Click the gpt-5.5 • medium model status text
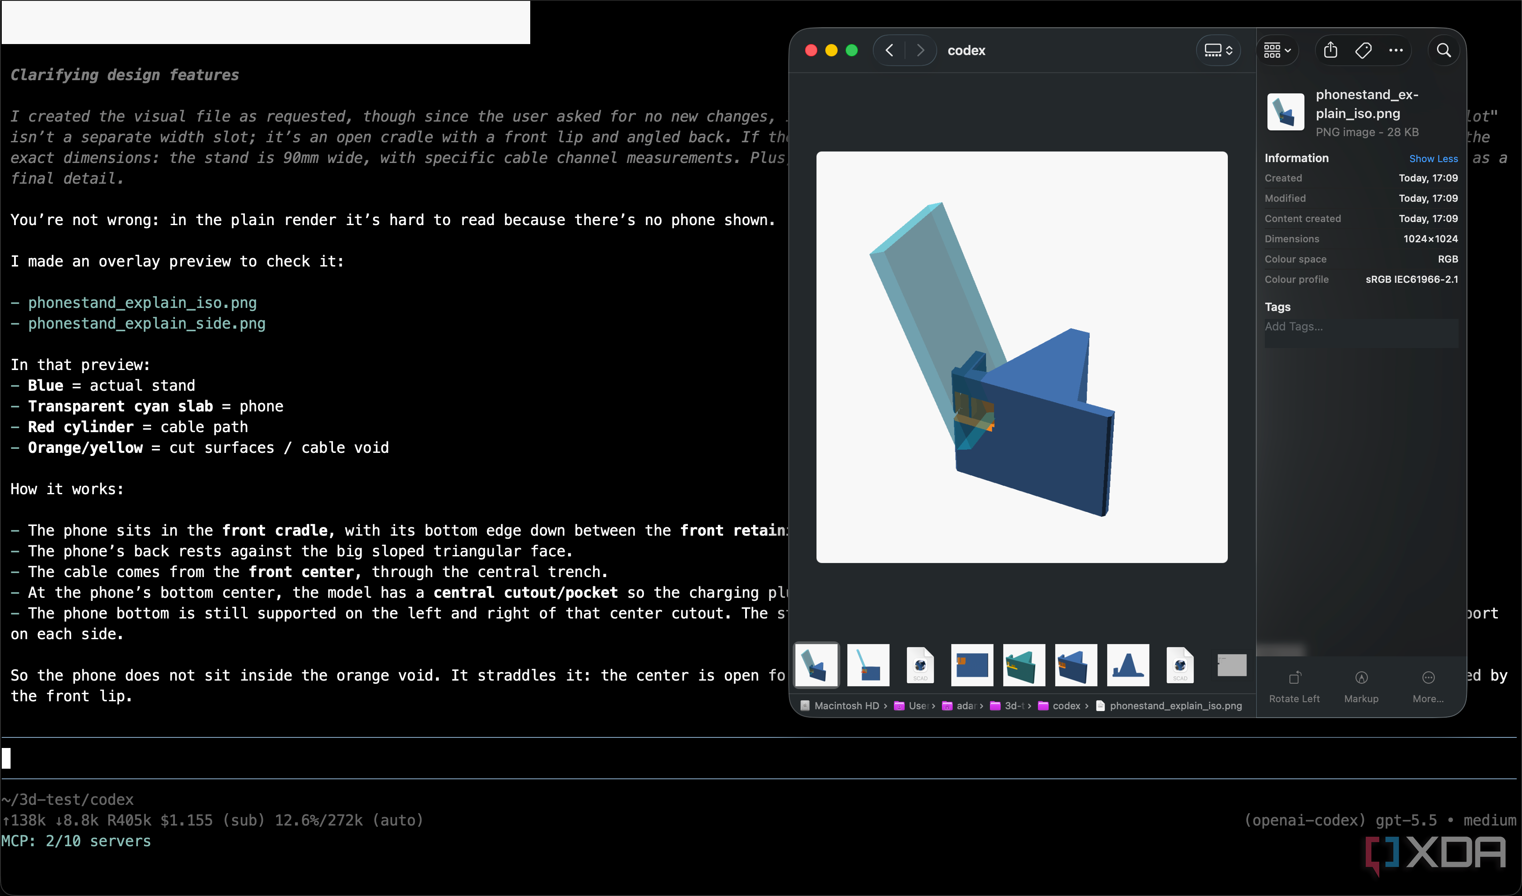 pyautogui.click(x=1445, y=820)
